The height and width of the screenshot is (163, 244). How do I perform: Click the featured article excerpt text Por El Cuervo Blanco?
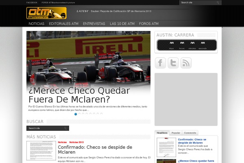click(88, 108)
